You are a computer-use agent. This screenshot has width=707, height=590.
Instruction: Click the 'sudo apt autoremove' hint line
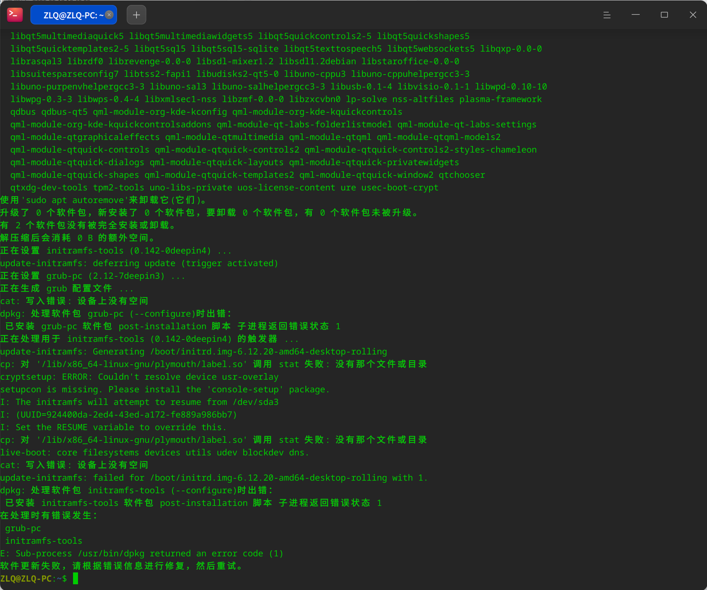(x=104, y=200)
